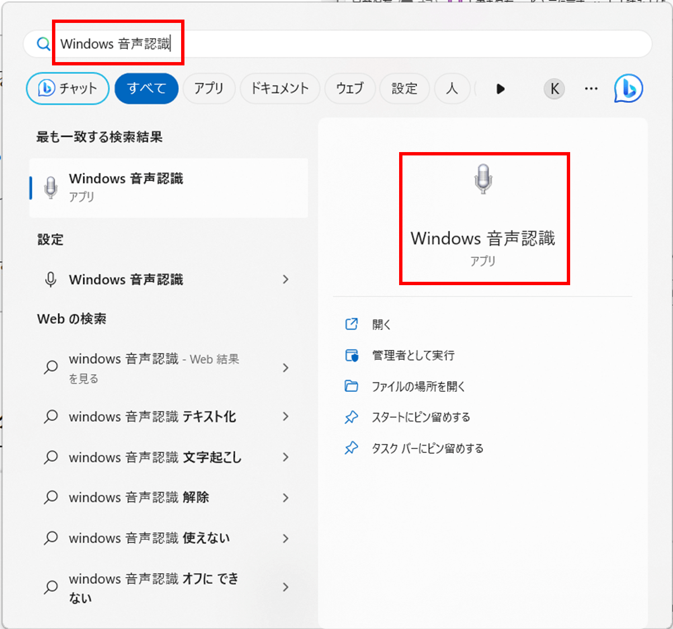This screenshot has width=673, height=629.
Task: Choose 管理者として実行
Action: pos(414,356)
